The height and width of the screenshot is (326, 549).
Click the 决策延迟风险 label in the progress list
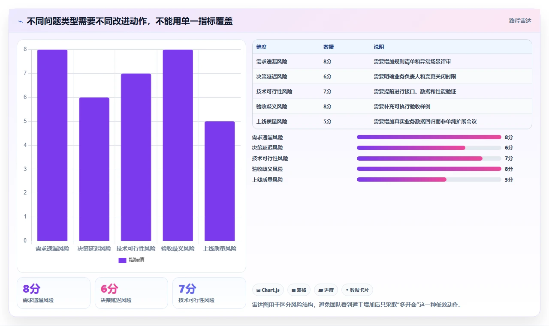pyautogui.click(x=267, y=148)
